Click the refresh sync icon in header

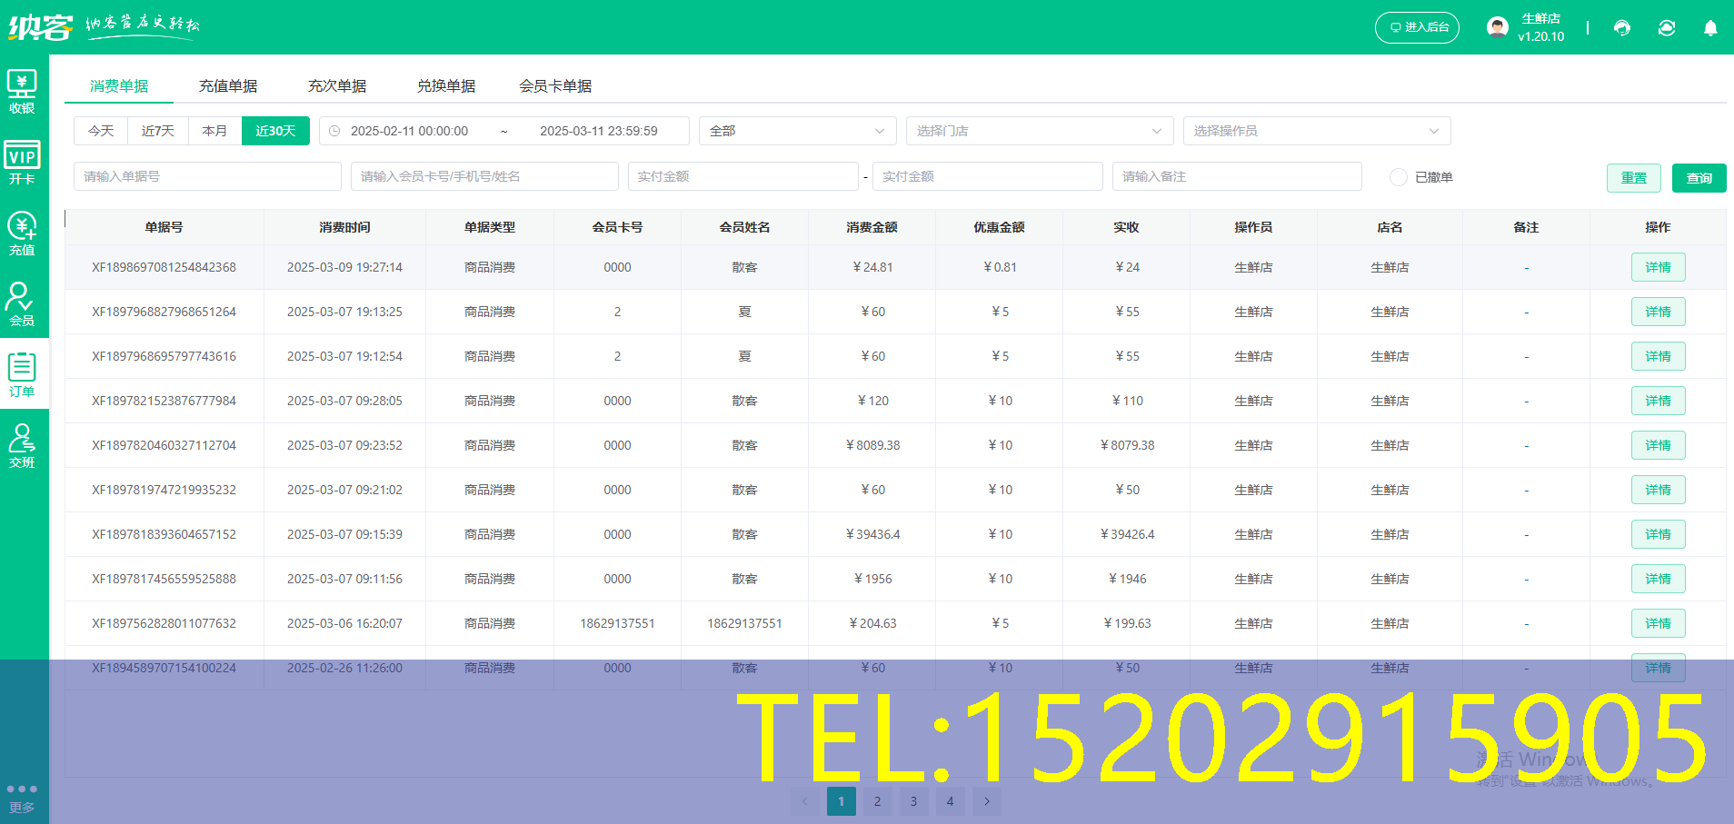point(1667,27)
